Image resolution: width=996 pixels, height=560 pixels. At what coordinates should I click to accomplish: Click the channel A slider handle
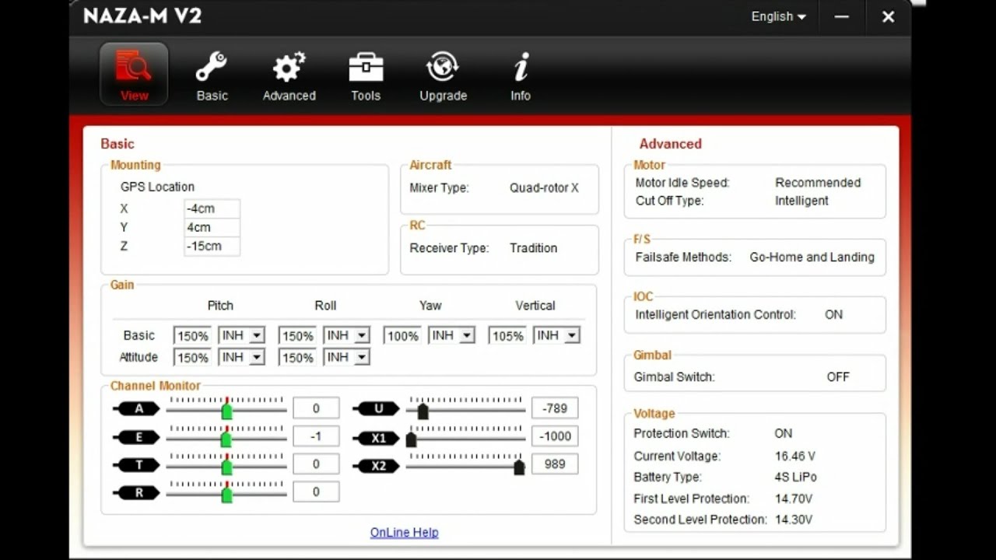point(226,410)
